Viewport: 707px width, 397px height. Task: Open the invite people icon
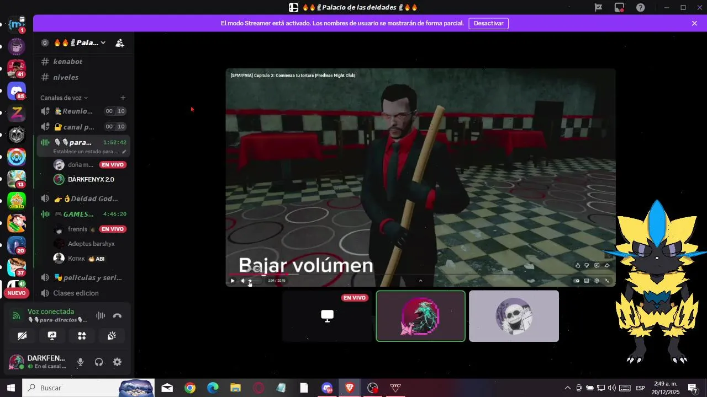coord(119,43)
